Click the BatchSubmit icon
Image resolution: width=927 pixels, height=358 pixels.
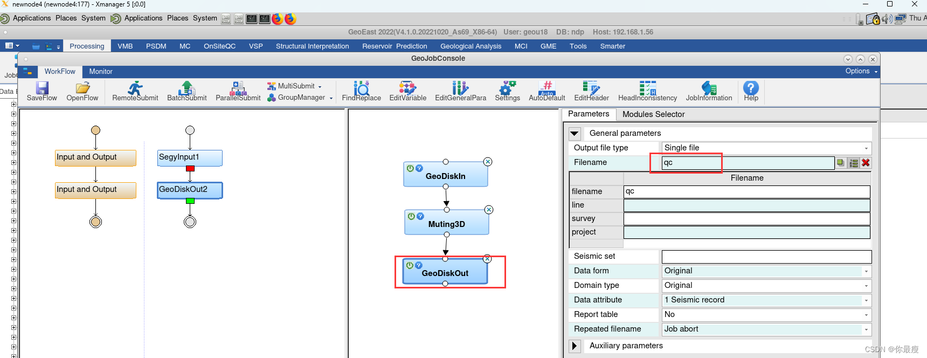pos(186,87)
